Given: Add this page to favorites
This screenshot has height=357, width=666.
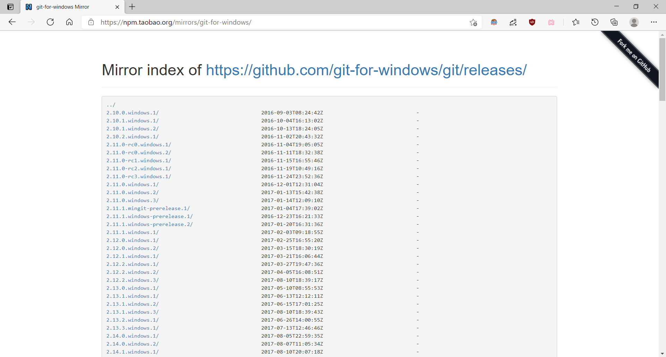Looking at the screenshot, I should (x=473, y=22).
